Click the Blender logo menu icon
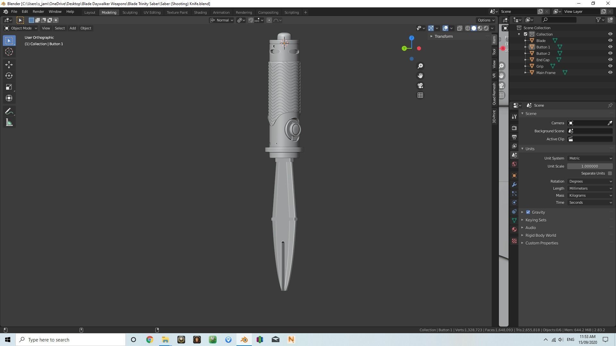Viewport: 616px width, 346px height. pyautogui.click(x=5, y=12)
